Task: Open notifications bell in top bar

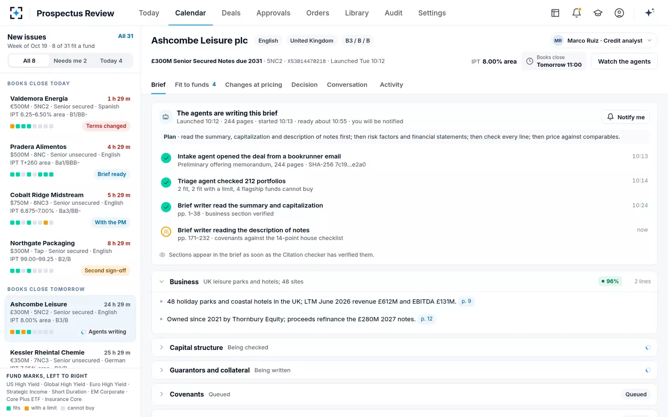Action: 577,13
